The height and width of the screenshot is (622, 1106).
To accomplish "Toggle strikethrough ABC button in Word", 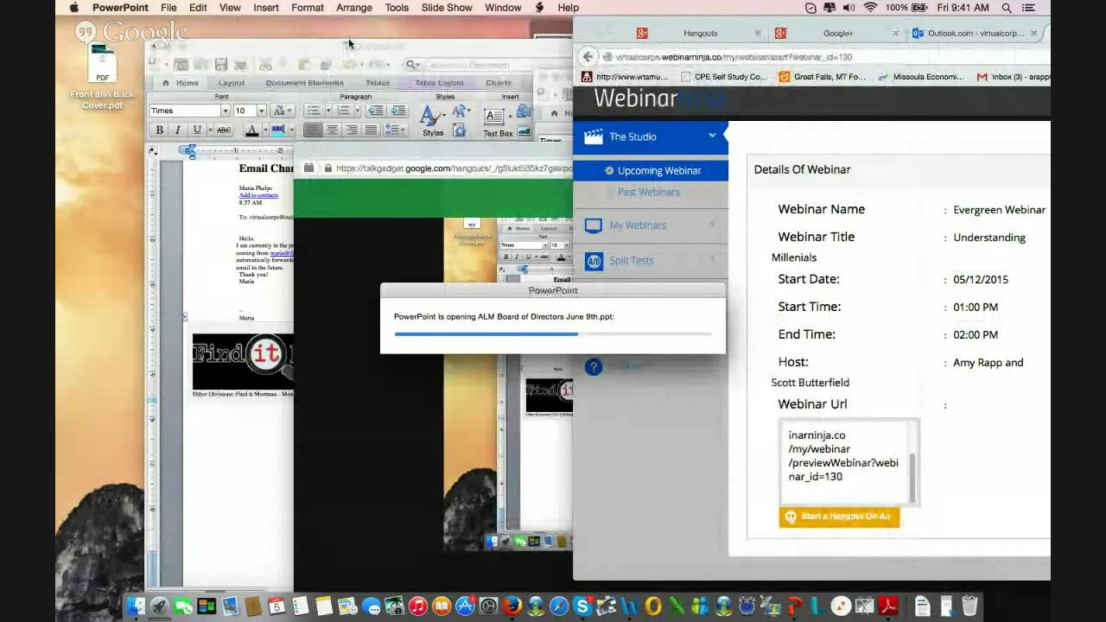I will pyautogui.click(x=224, y=130).
